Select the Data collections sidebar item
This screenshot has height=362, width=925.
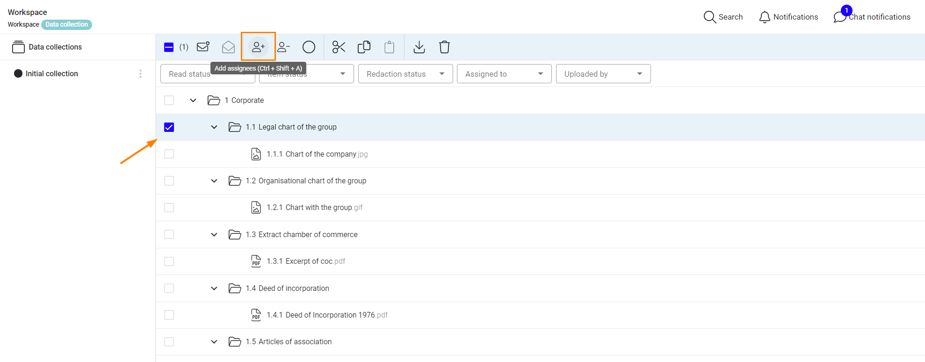pyautogui.click(x=55, y=47)
